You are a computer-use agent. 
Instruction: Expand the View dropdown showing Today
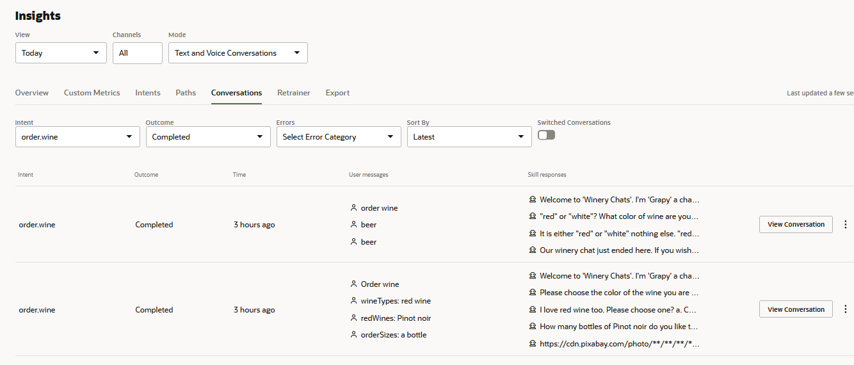pyautogui.click(x=61, y=53)
